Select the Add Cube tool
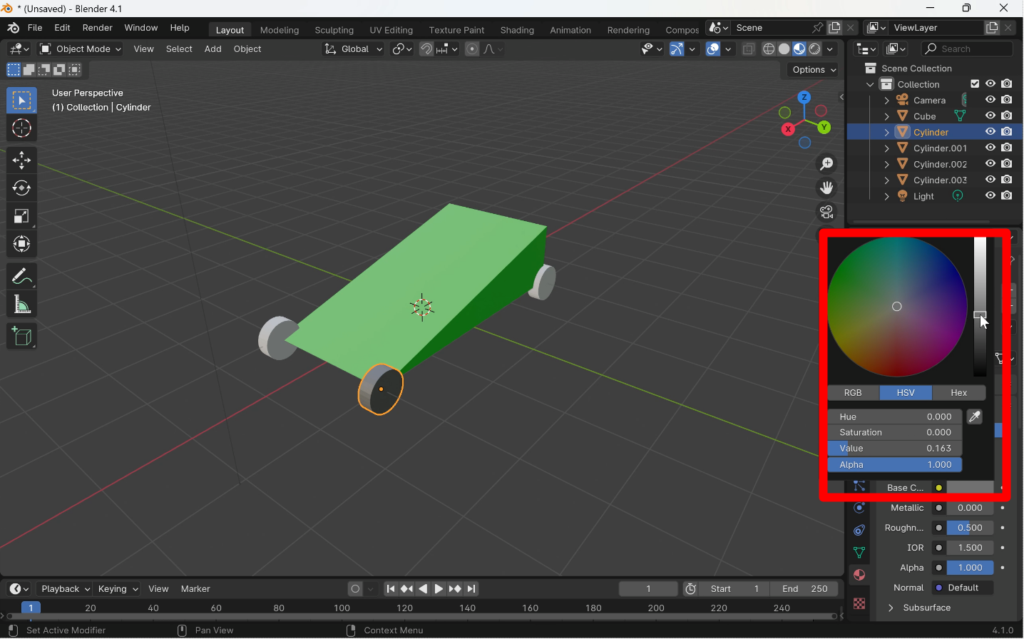Viewport: 1024px width, 639px height. tap(21, 337)
